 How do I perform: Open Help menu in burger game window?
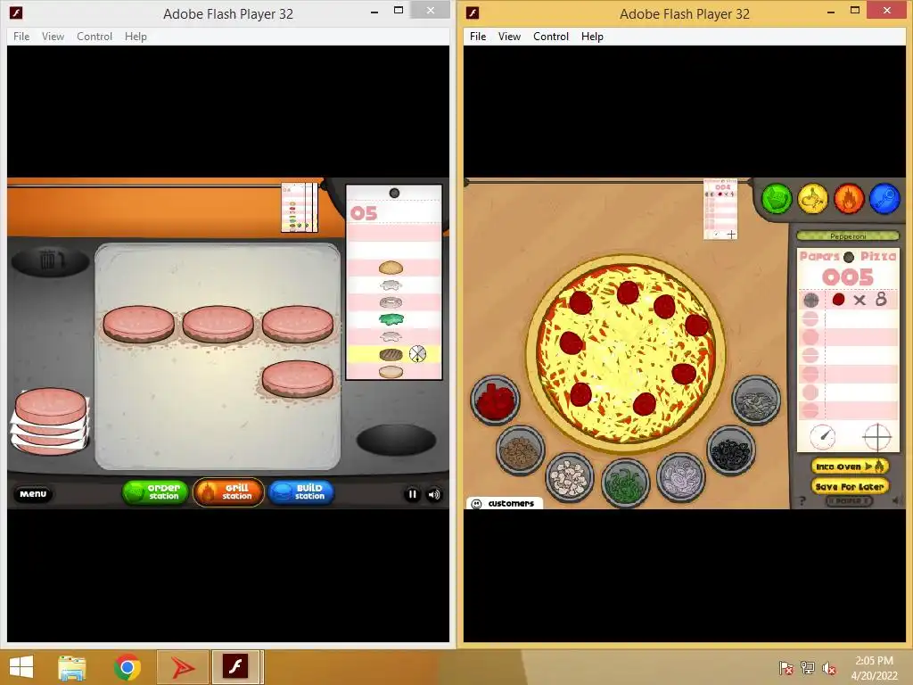(136, 36)
